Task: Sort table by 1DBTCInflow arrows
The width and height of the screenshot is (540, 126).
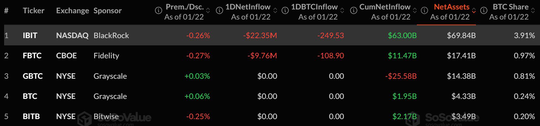Action: click(342, 11)
